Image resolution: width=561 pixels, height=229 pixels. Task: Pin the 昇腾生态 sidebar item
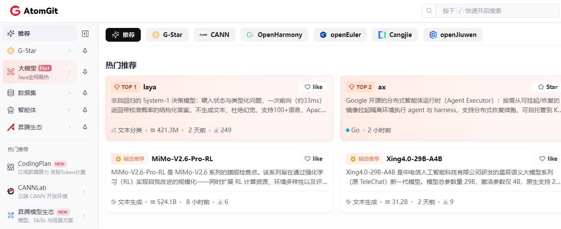[85, 127]
